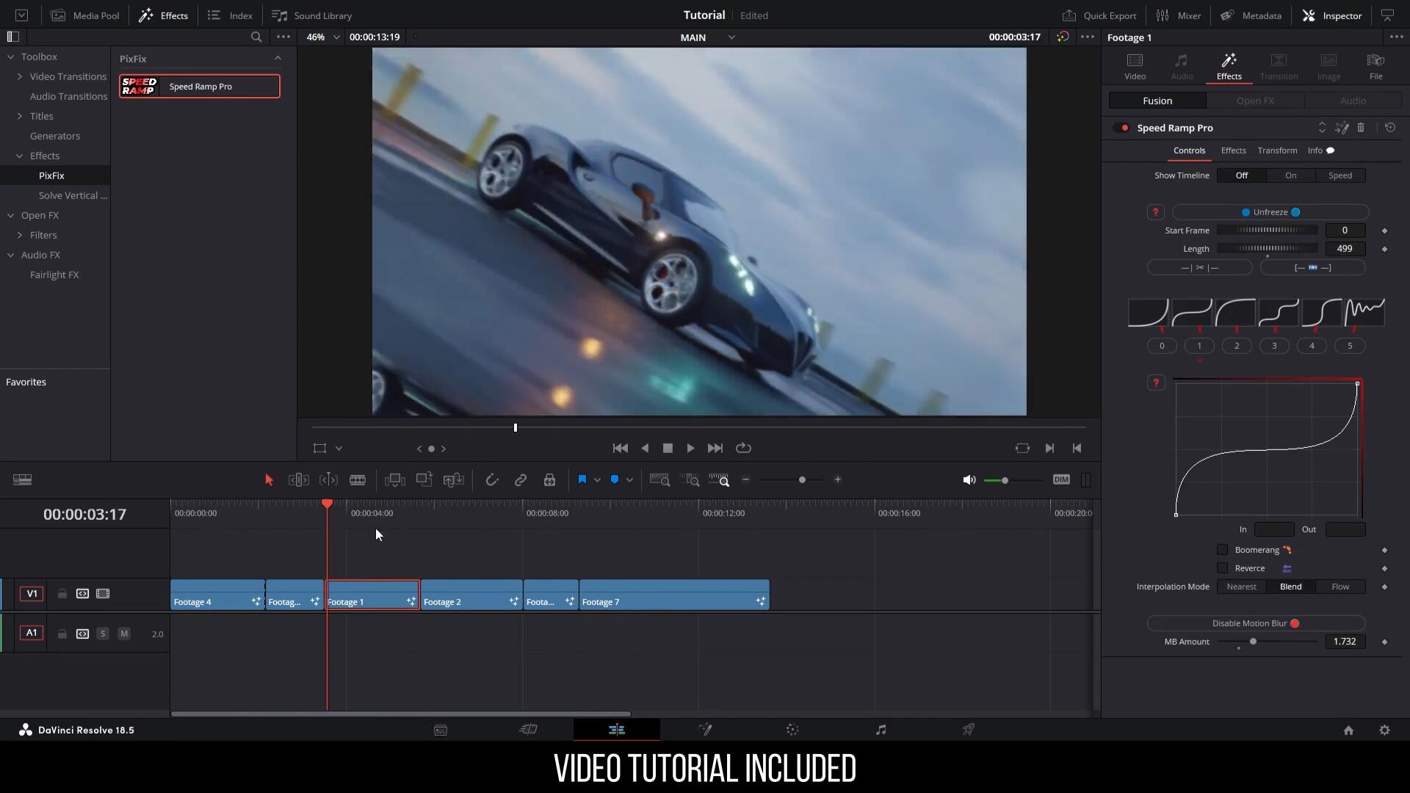Toggle the timeline snapping magnet icon

[x=491, y=480]
